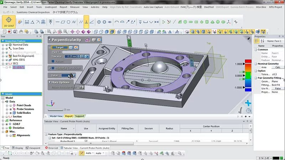Expand the Material Condition section

(x=50, y=68)
